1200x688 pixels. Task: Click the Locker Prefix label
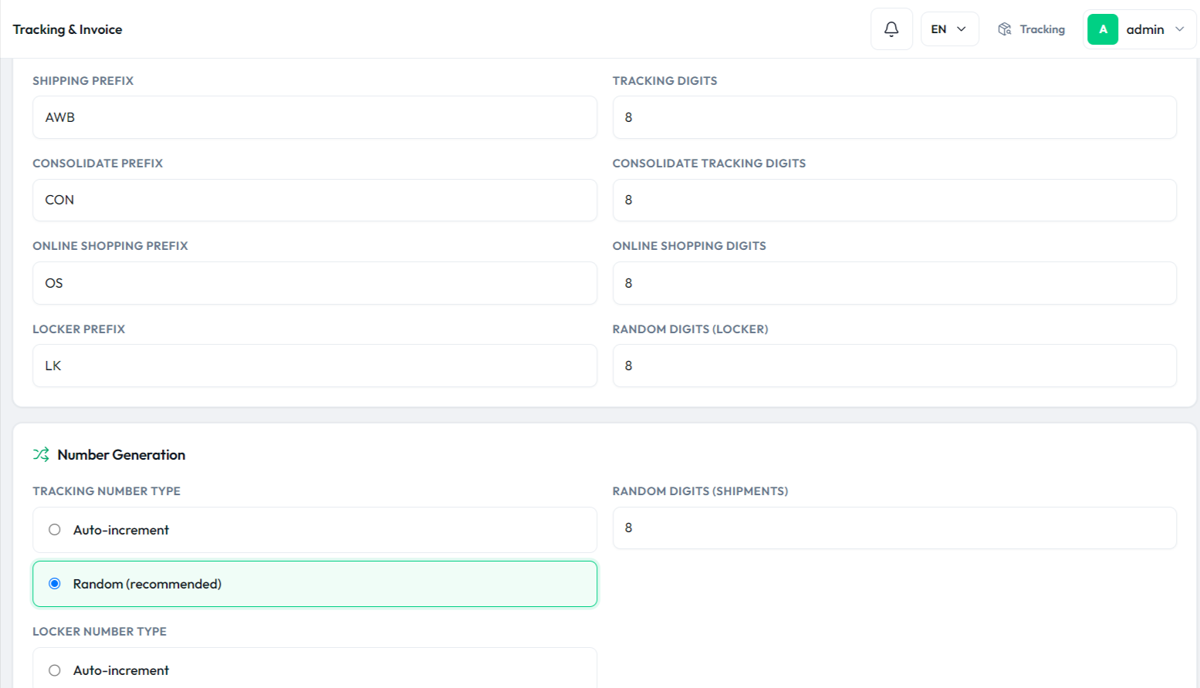point(79,329)
